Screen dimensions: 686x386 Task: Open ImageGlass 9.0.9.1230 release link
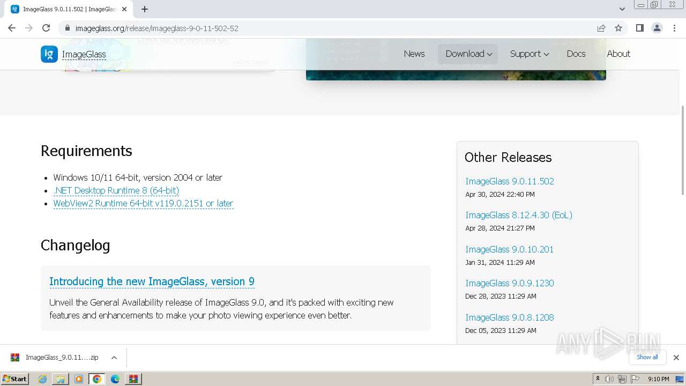tap(510, 283)
